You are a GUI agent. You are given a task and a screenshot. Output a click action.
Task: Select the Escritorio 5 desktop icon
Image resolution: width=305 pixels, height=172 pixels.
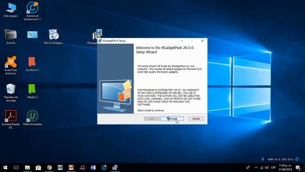[32, 64]
